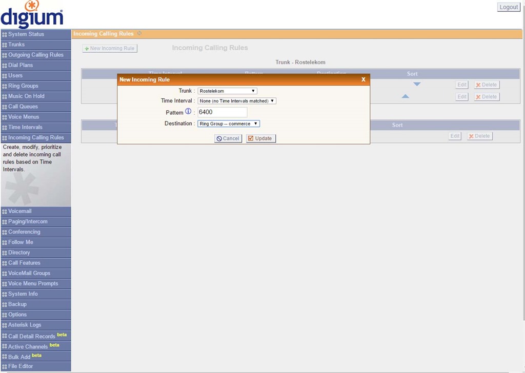
Task: Open Bulk Add beta page
Action: [36, 357]
